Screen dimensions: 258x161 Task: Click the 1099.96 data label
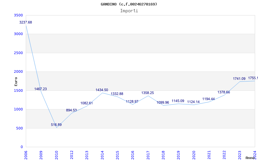(163, 102)
